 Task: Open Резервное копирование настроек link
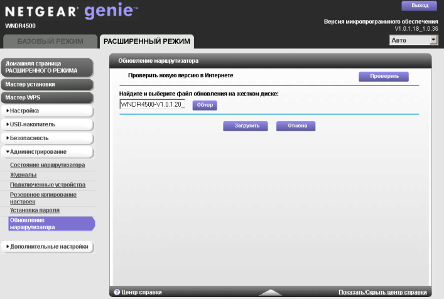[43, 198]
